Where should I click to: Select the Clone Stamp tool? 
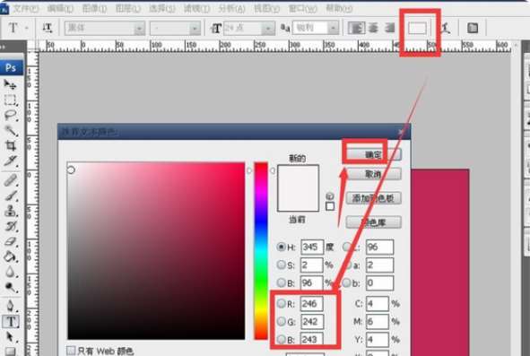pyautogui.click(x=10, y=211)
